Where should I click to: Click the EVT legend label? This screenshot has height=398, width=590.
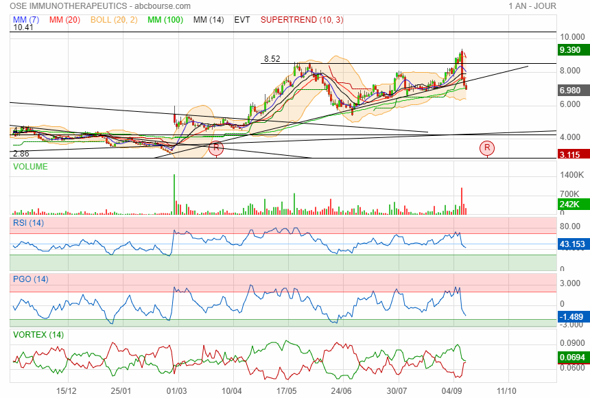(x=242, y=20)
